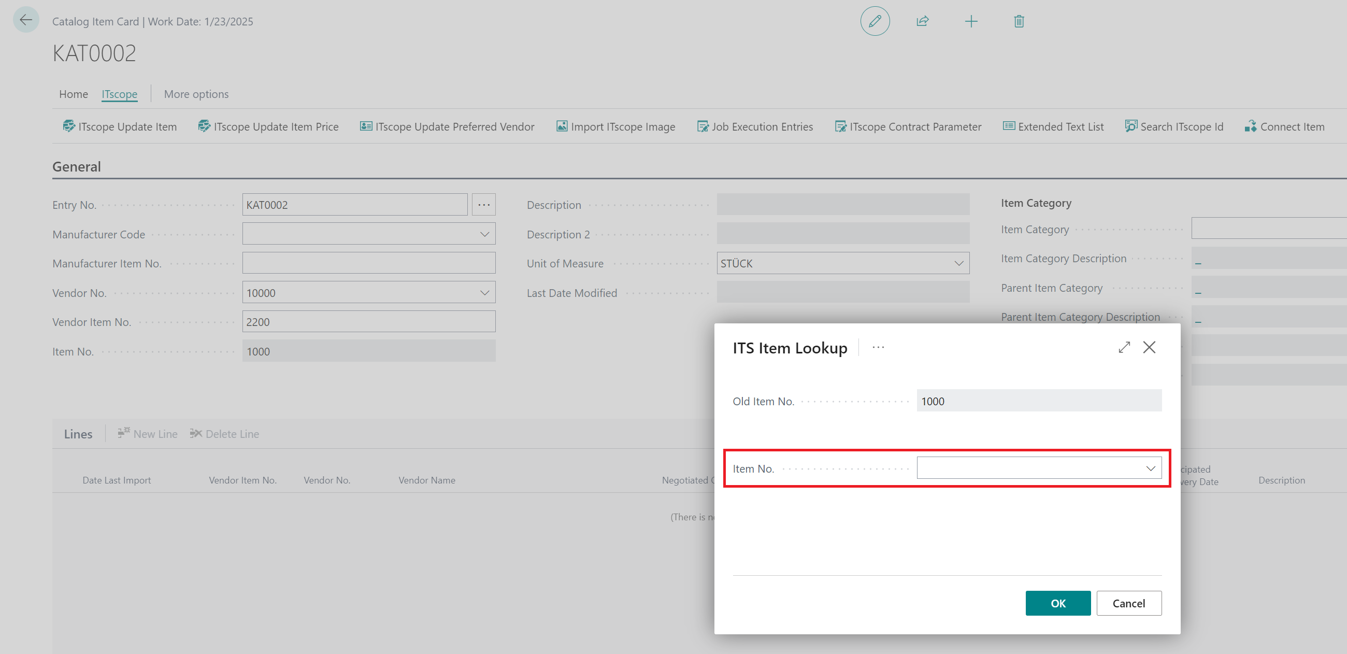Open the Vendor No. dropdown

point(484,292)
